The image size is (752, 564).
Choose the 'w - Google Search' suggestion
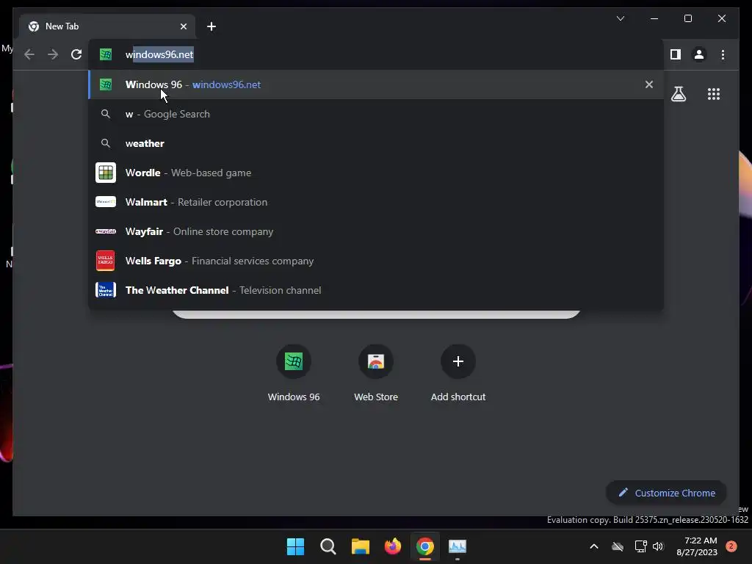[x=376, y=114]
